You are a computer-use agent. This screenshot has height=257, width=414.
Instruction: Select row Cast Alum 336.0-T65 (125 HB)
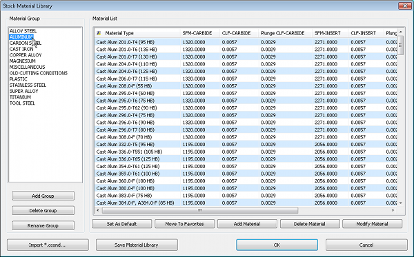[x=246, y=159]
